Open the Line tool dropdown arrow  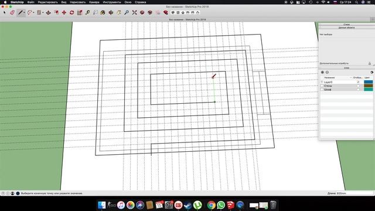[x=25, y=13]
